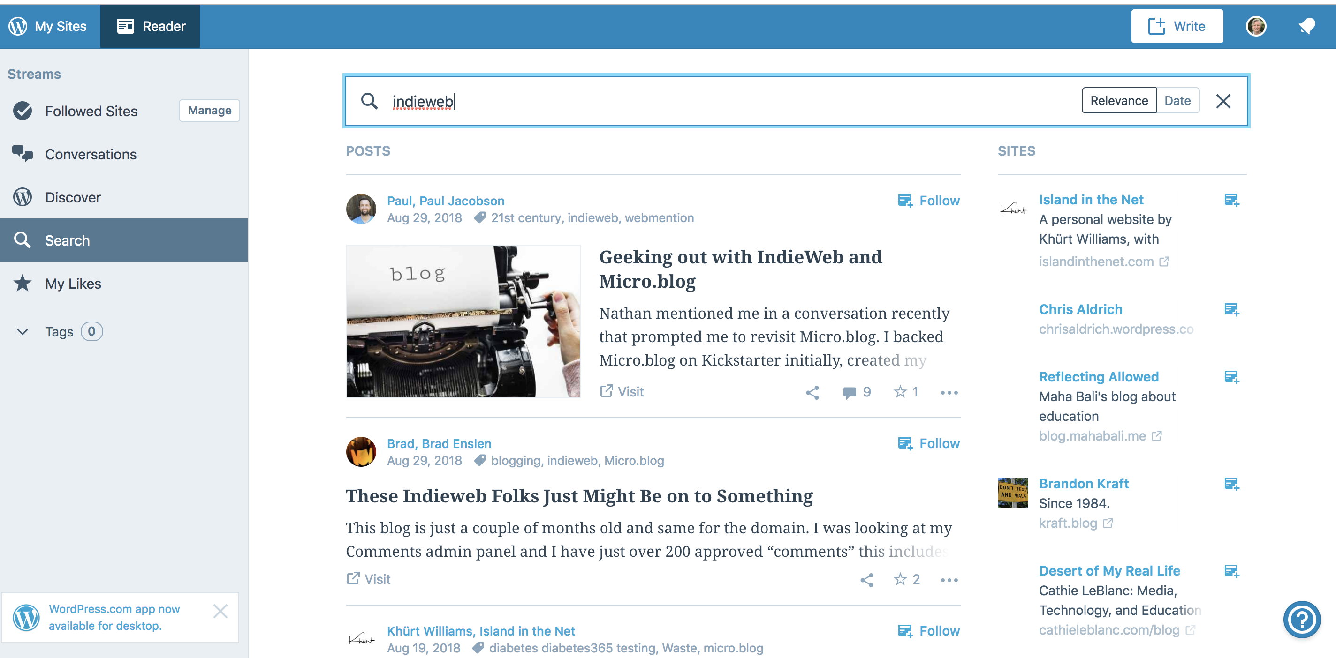This screenshot has width=1336, height=658.
Task: Follow Brad Enslen's site
Action: (x=928, y=443)
